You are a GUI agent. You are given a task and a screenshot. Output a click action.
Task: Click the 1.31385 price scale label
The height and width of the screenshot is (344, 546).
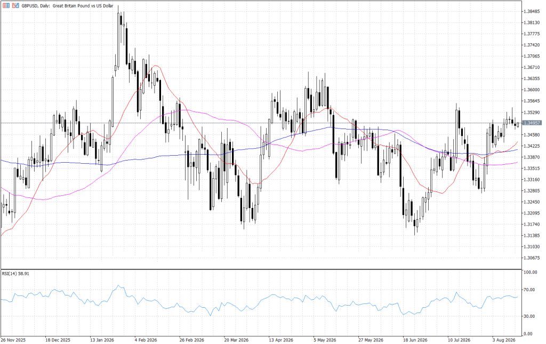pos(532,236)
